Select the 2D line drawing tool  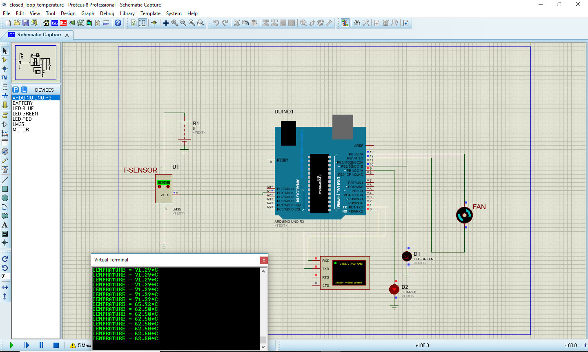(5, 180)
